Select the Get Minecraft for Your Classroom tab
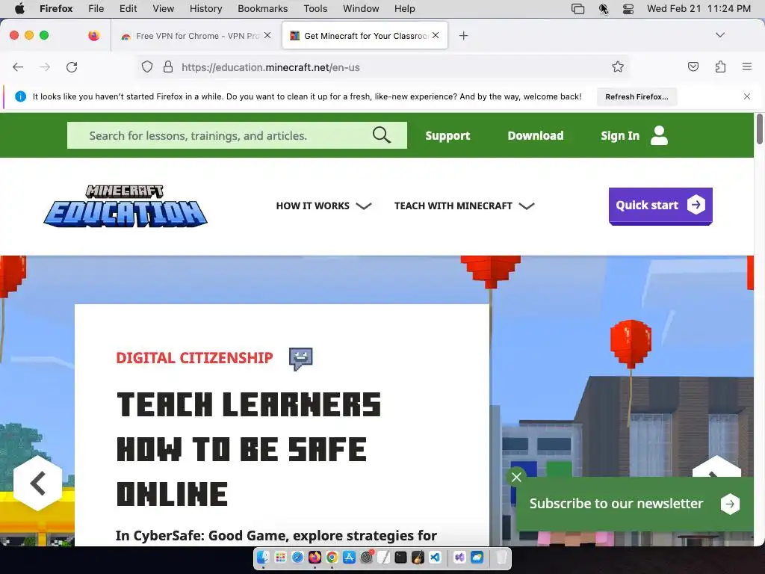 point(365,36)
